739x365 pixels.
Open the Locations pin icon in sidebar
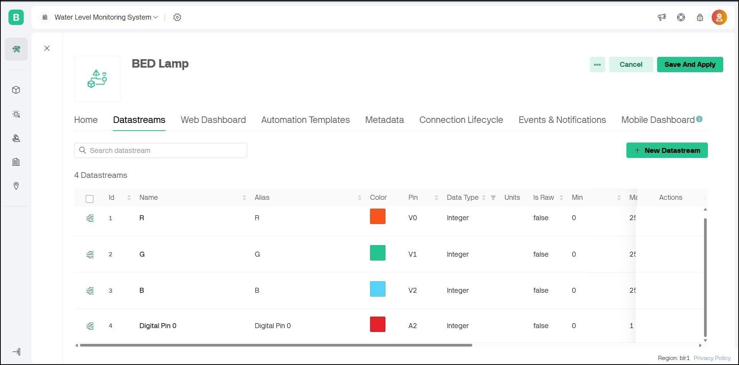(x=16, y=186)
